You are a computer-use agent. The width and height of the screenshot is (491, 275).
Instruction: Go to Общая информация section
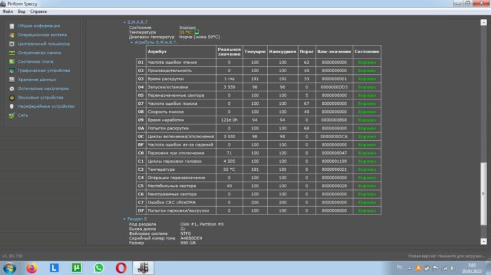coord(39,26)
